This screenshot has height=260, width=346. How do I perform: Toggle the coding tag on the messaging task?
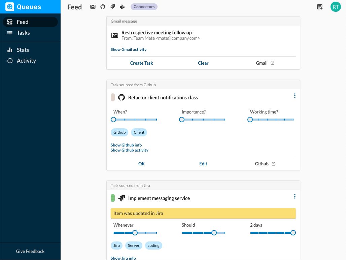pyautogui.click(x=153, y=246)
